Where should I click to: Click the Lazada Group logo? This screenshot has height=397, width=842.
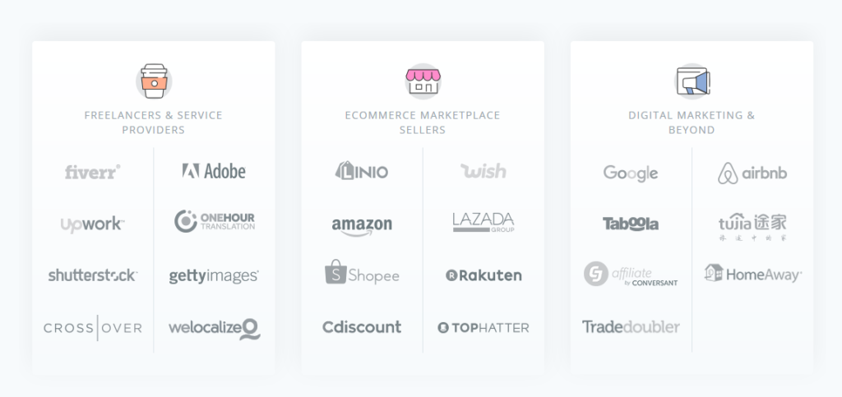(x=483, y=222)
